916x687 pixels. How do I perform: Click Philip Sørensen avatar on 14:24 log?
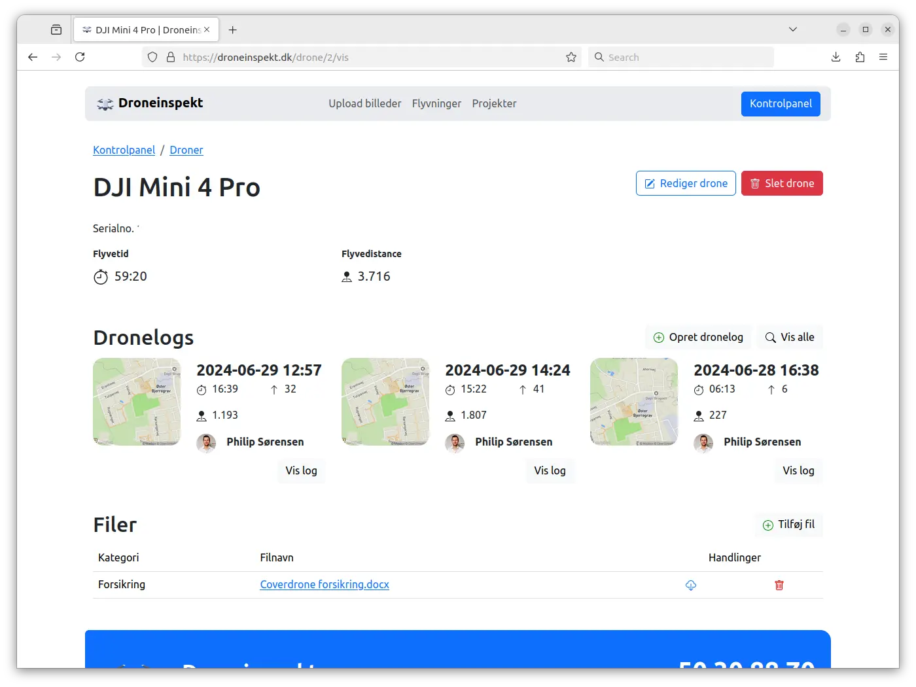coord(455,444)
